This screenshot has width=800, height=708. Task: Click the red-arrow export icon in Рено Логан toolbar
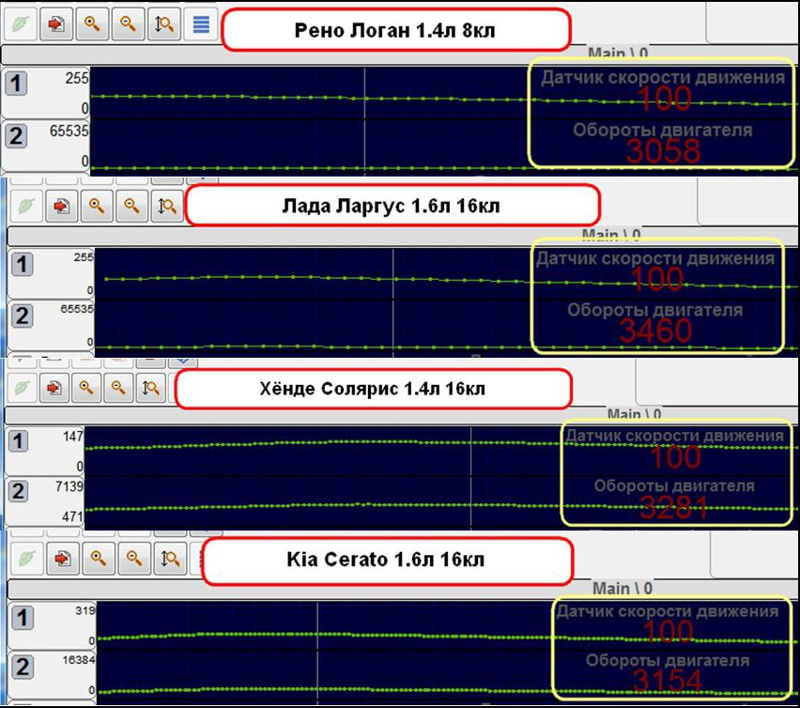(55, 23)
